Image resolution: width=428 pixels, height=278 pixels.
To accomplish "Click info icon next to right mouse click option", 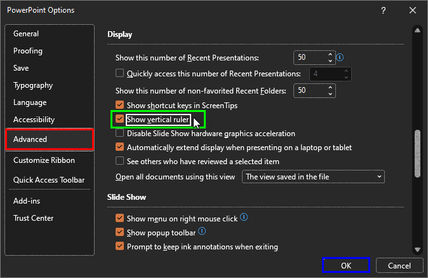I will tap(244, 218).
